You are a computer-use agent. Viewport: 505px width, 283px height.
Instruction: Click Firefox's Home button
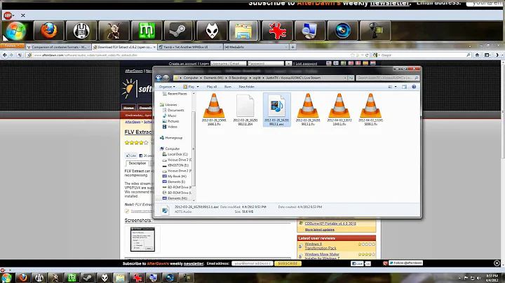coord(477,55)
